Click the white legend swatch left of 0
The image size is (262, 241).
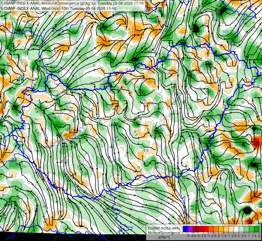[236, 229]
